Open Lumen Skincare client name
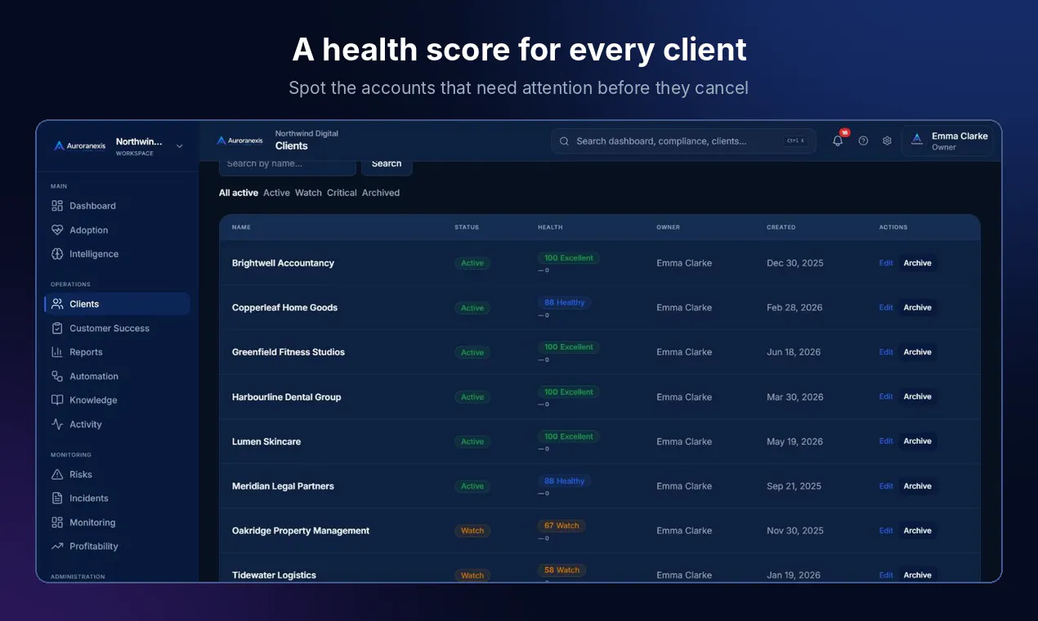 266,441
